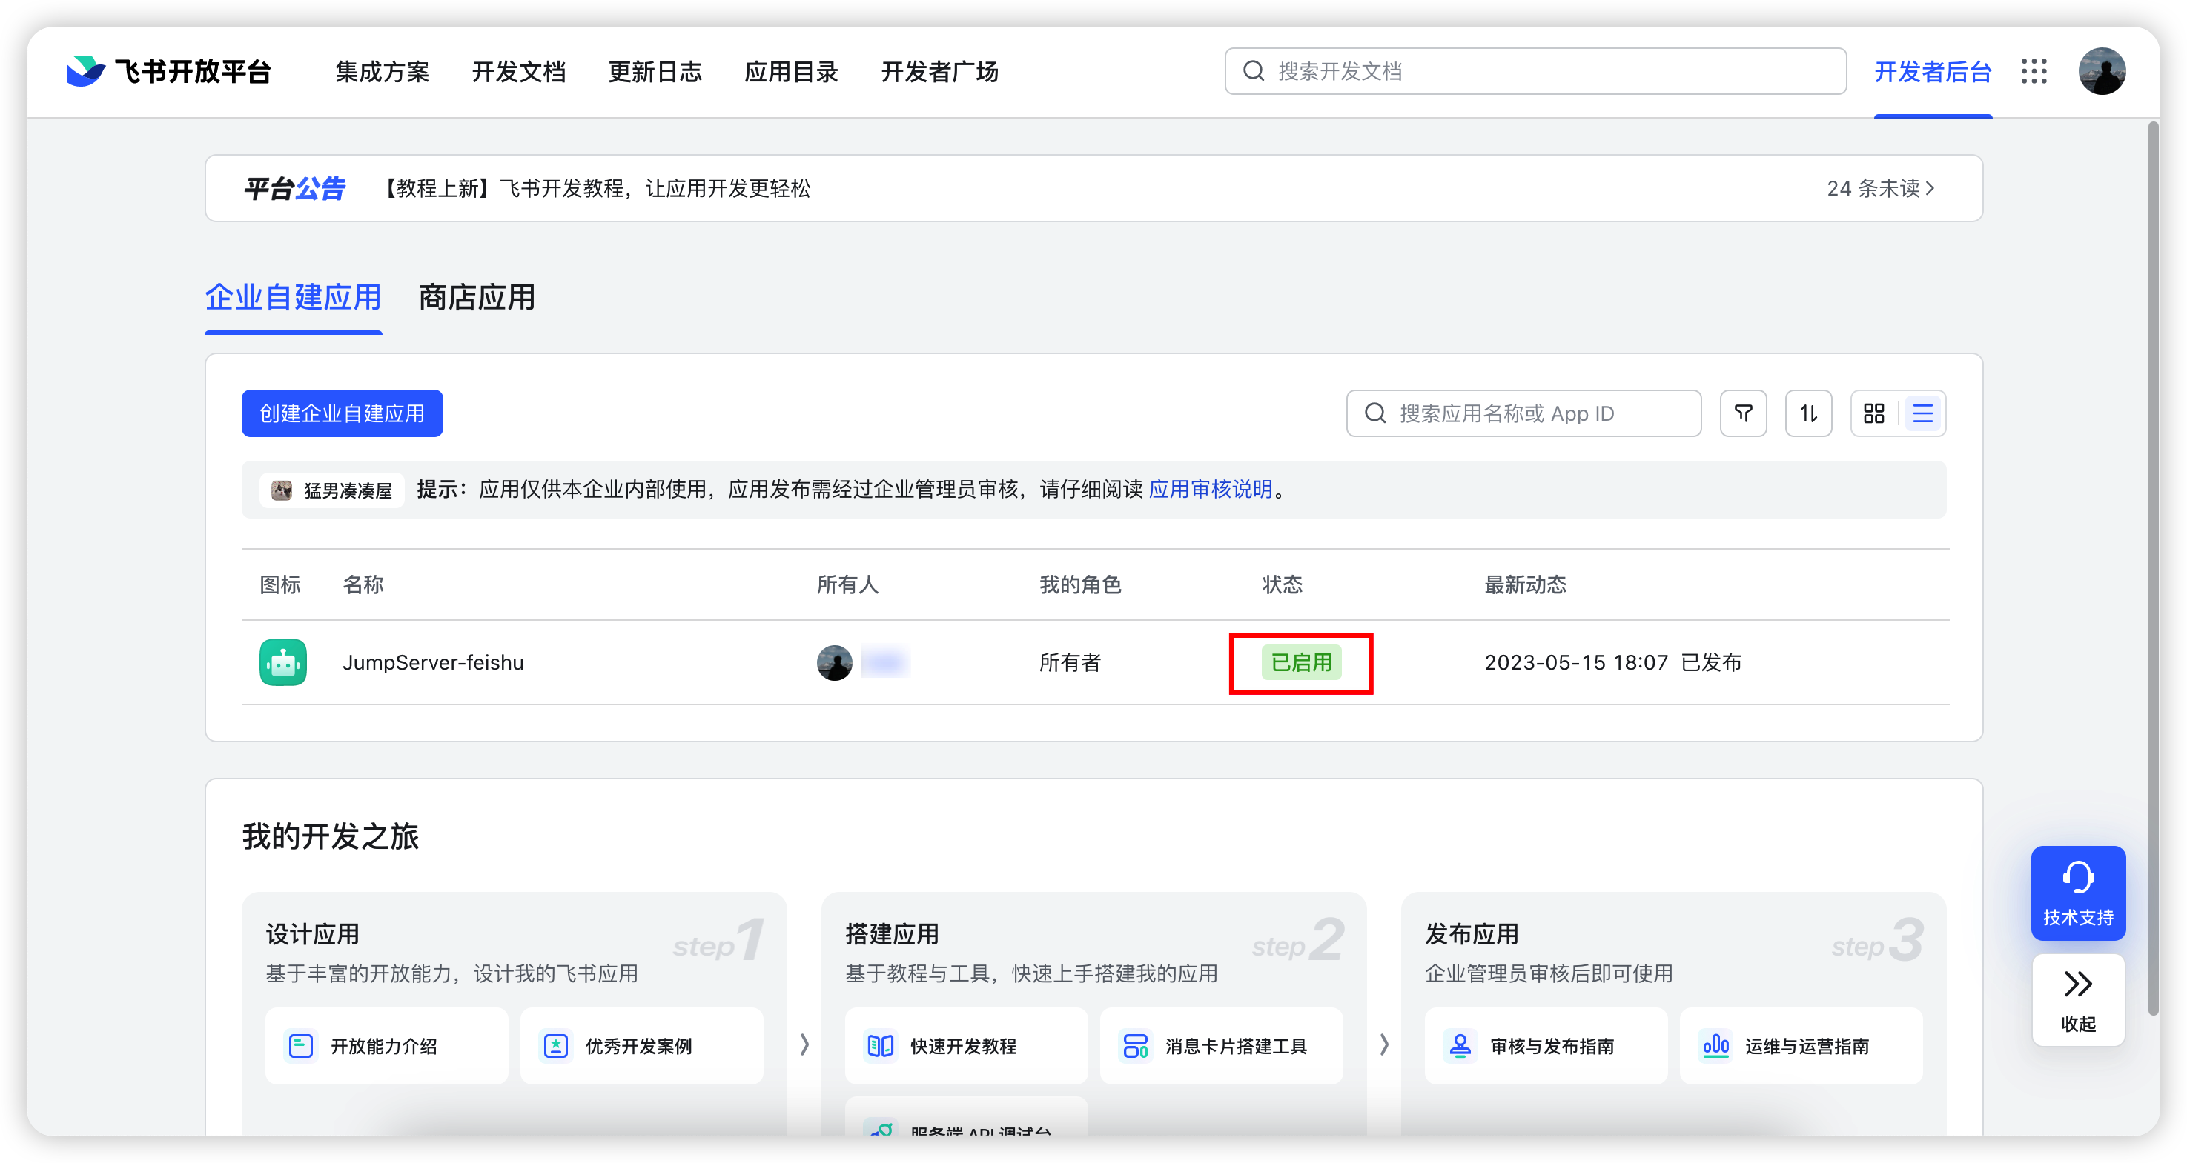Open 开发者广场 in top navigation
The image size is (2187, 1163).
point(939,72)
